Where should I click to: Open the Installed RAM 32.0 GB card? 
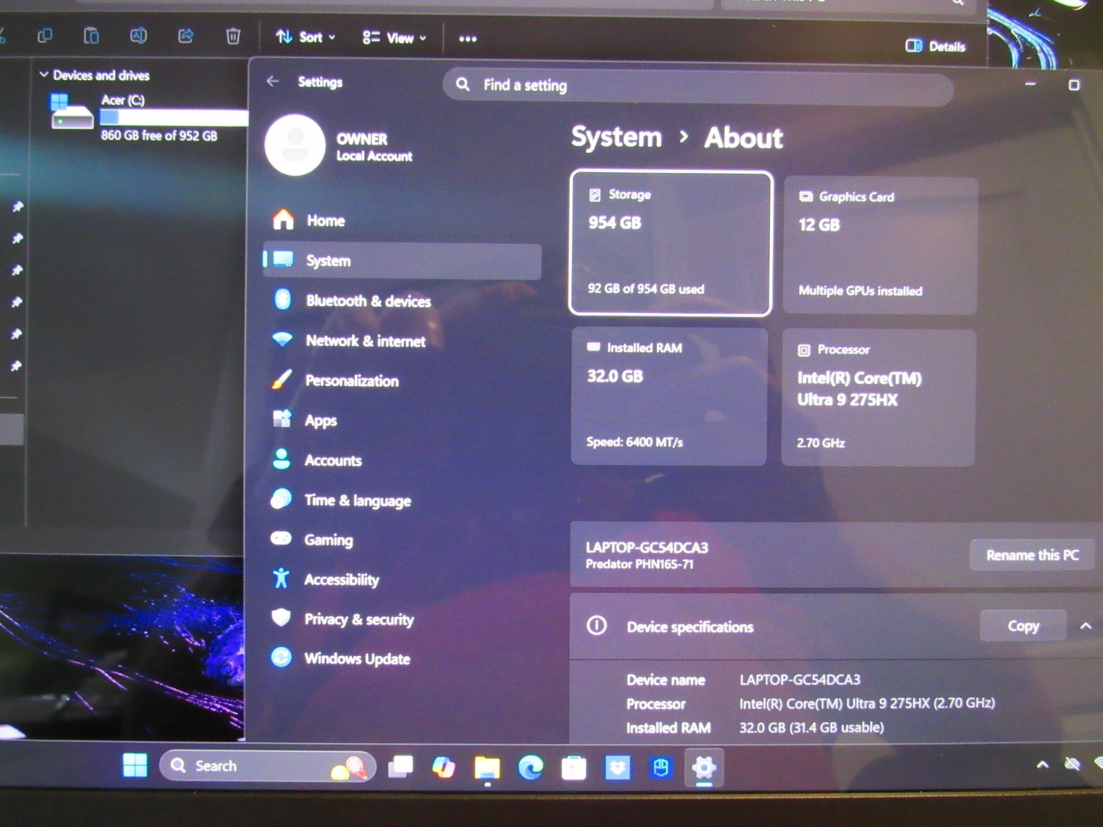pos(669,396)
